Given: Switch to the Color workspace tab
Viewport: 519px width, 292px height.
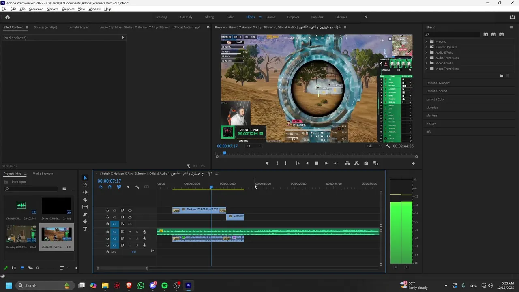Looking at the screenshot, I should coord(230,17).
